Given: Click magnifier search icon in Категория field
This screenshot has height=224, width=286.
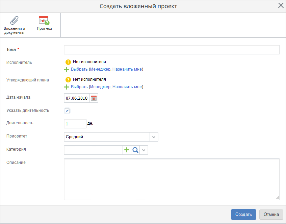Looking at the screenshot, I should (x=135, y=150).
